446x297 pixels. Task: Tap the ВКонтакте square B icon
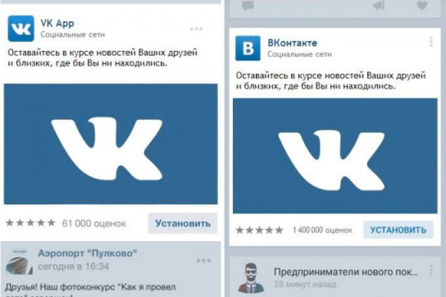point(248,48)
